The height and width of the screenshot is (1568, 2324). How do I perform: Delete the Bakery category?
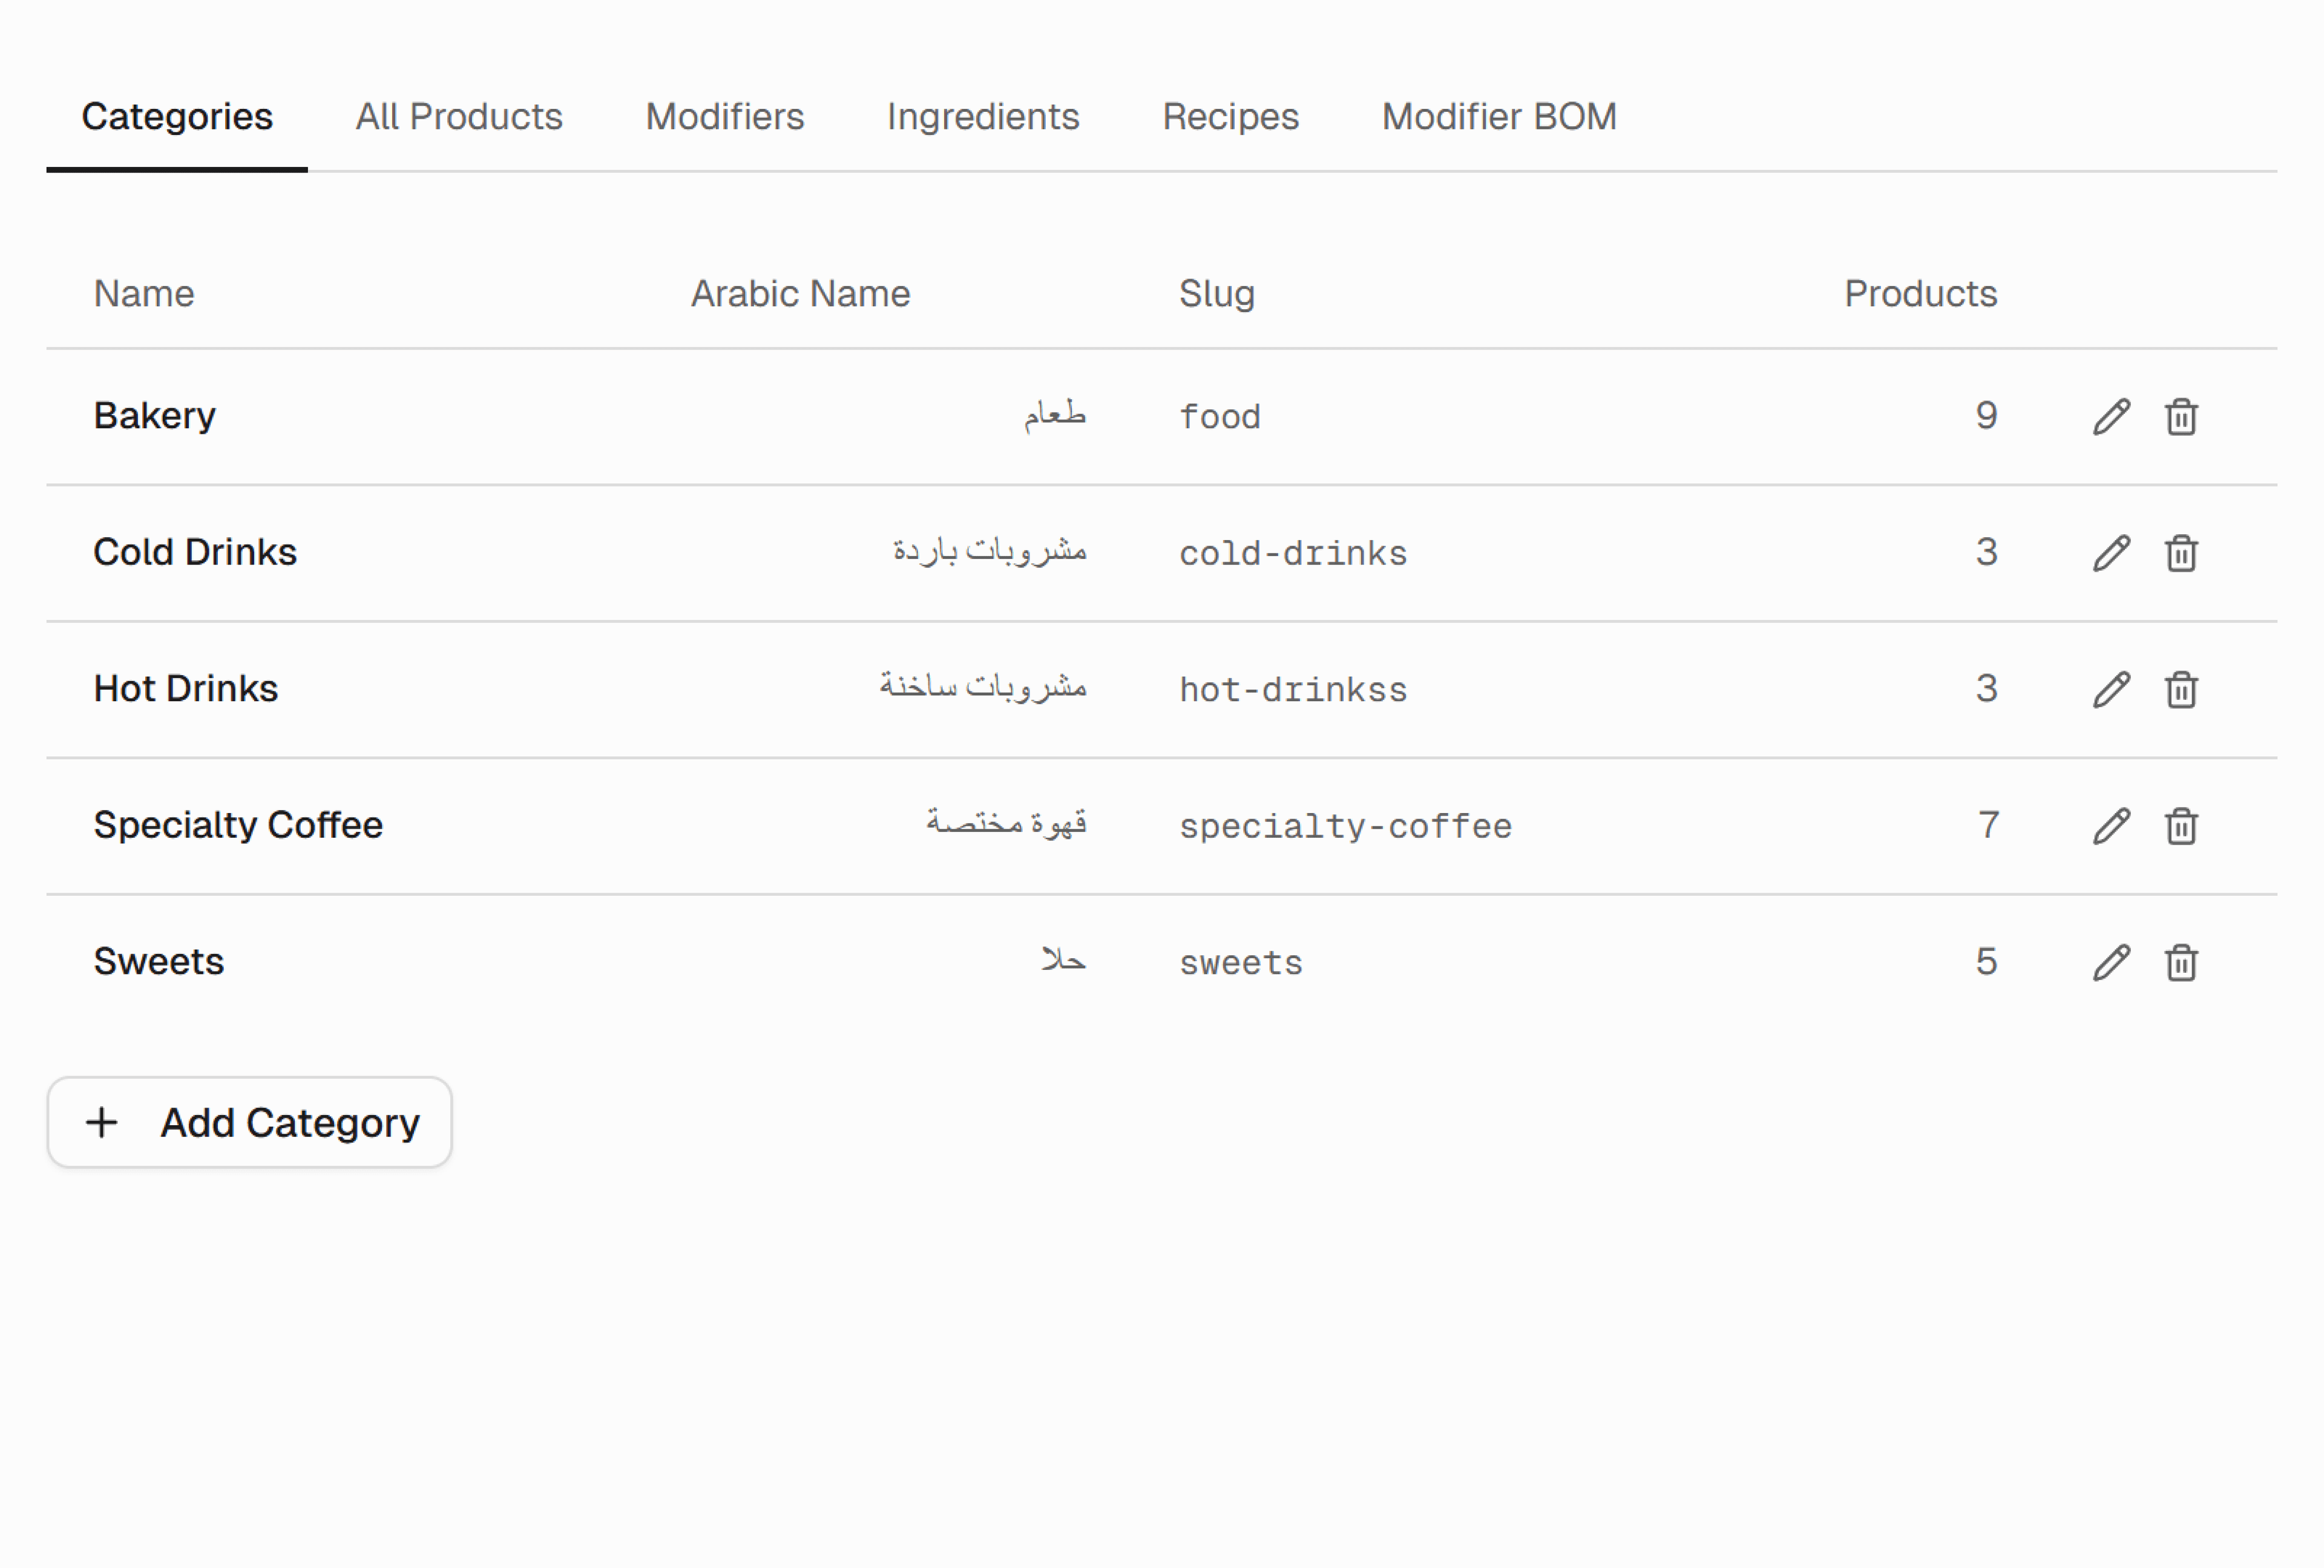click(x=2181, y=417)
